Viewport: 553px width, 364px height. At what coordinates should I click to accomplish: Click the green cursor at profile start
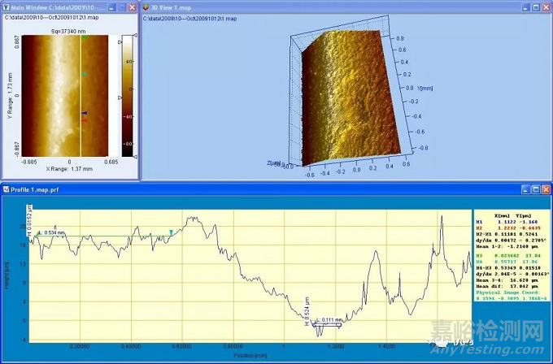pyautogui.click(x=37, y=234)
